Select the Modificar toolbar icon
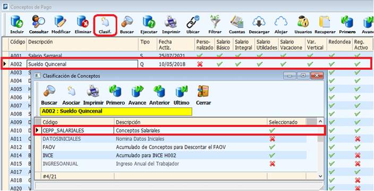The width and height of the screenshot is (374, 191). pos(61,22)
